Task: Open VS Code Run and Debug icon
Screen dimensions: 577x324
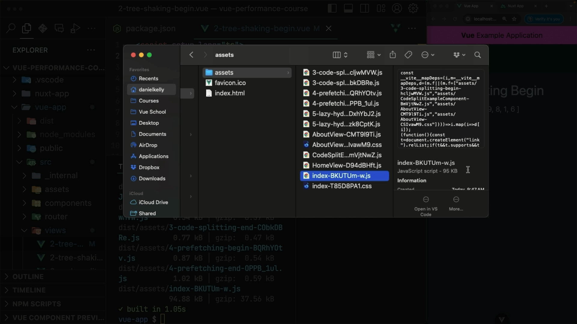Action: pyautogui.click(x=75, y=28)
